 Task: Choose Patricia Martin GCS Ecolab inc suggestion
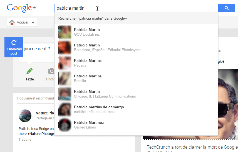click(136, 32)
